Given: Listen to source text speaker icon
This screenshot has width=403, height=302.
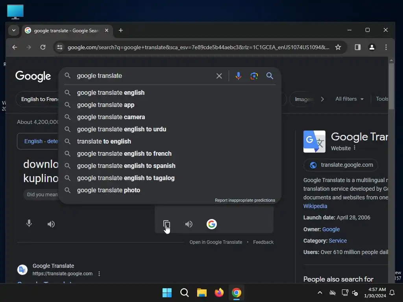Looking at the screenshot, I should point(51,224).
